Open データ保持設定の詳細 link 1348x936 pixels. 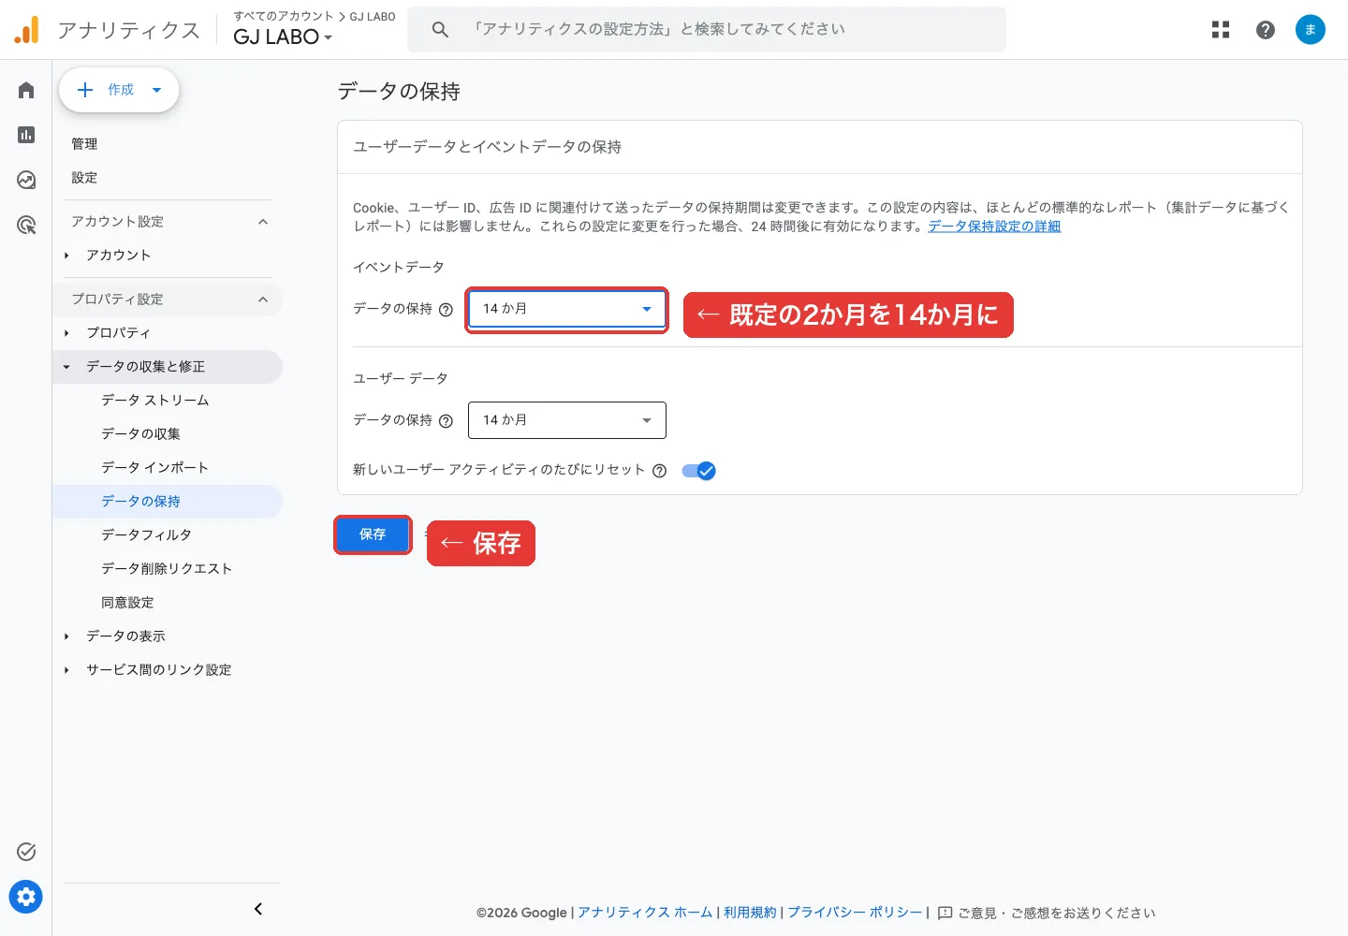point(994,227)
